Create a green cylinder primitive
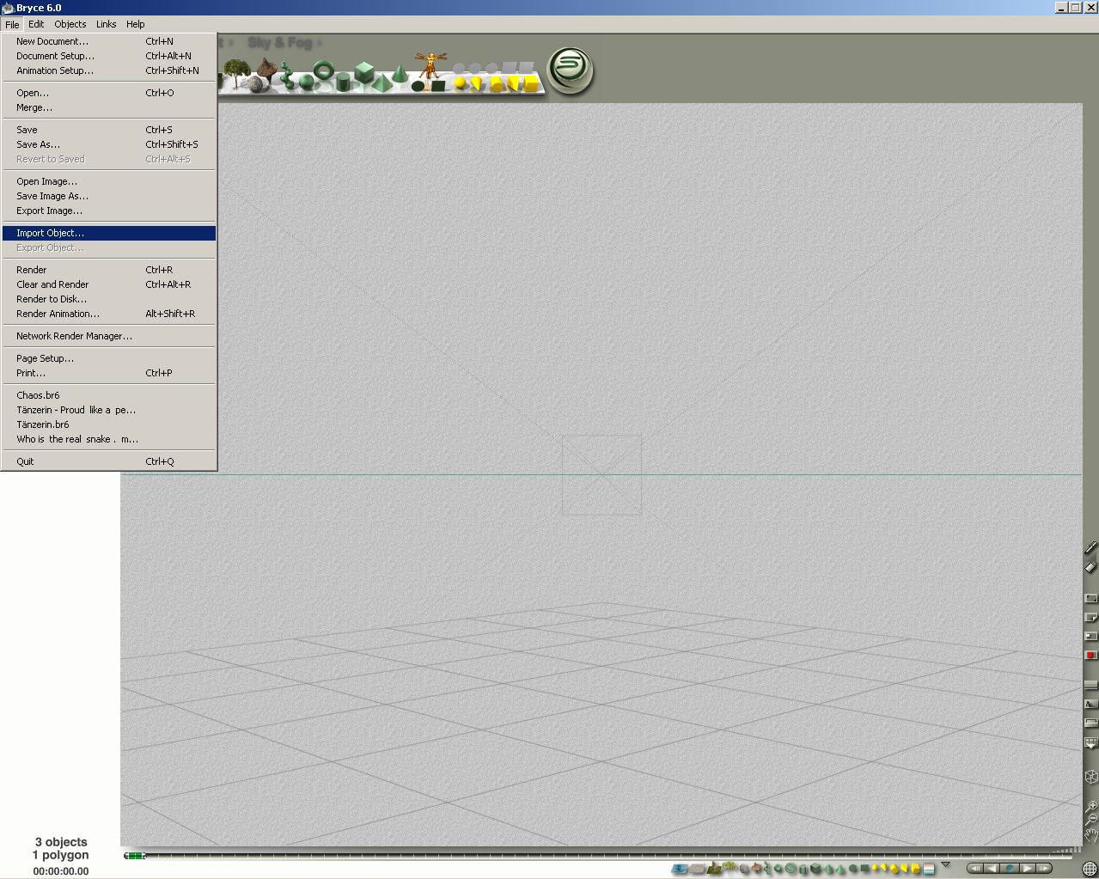This screenshot has width=1099, height=879. pos(344,82)
